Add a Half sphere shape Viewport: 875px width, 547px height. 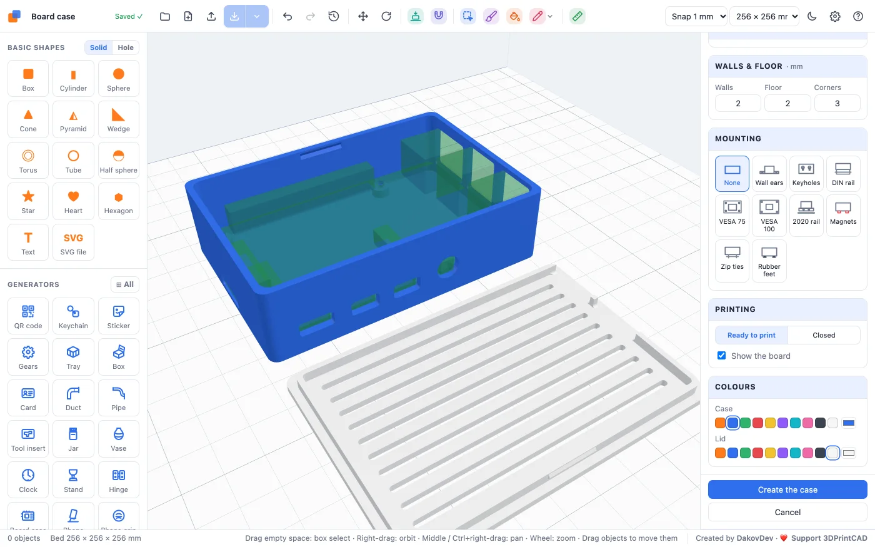click(119, 161)
